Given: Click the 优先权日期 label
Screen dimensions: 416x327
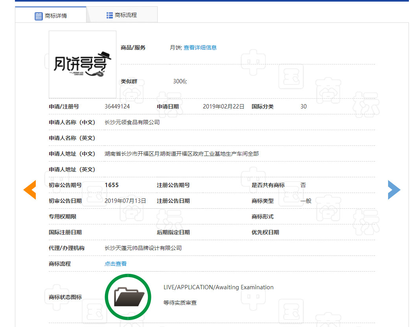Looking at the screenshot, I should 265,232.
